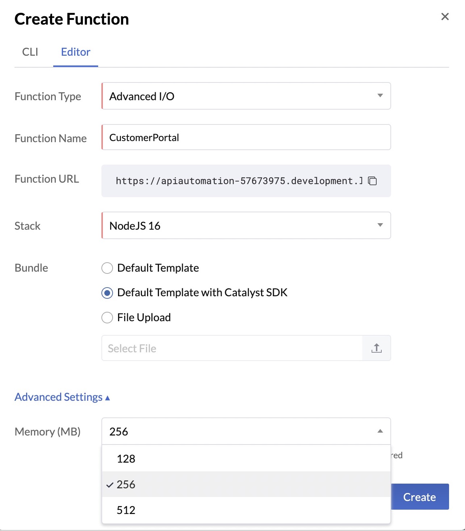
Task: Click the Advanced Settings arrow icon
Action: (x=108, y=398)
